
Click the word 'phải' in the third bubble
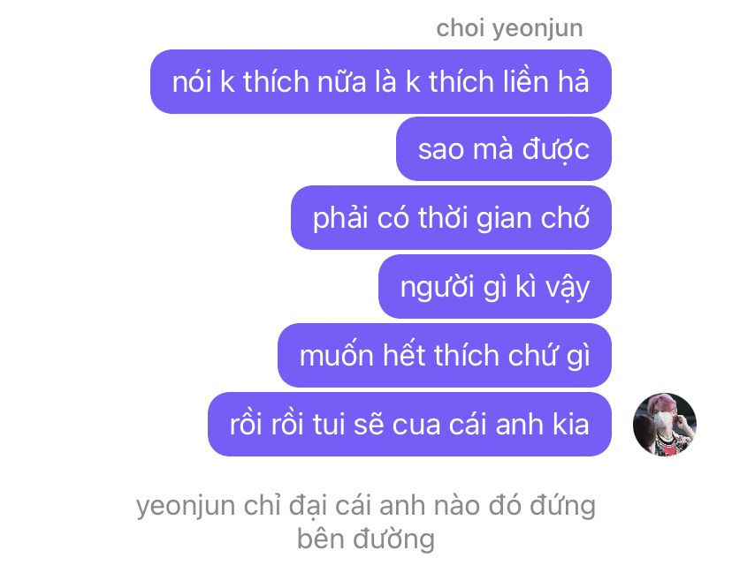pos(340,218)
